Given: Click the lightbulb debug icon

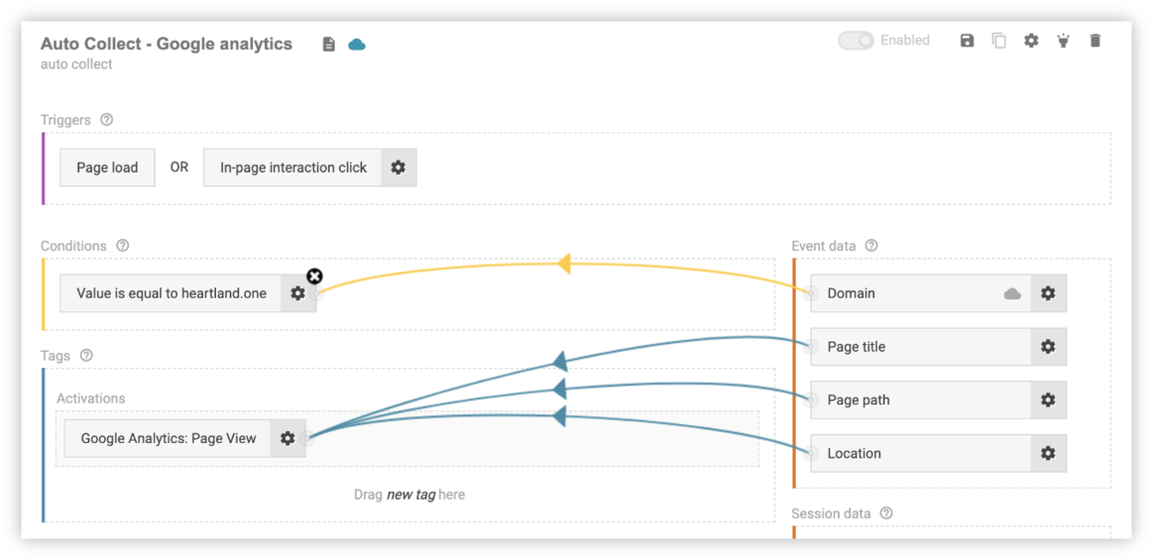Looking at the screenshot, I should click(1064, 40).
